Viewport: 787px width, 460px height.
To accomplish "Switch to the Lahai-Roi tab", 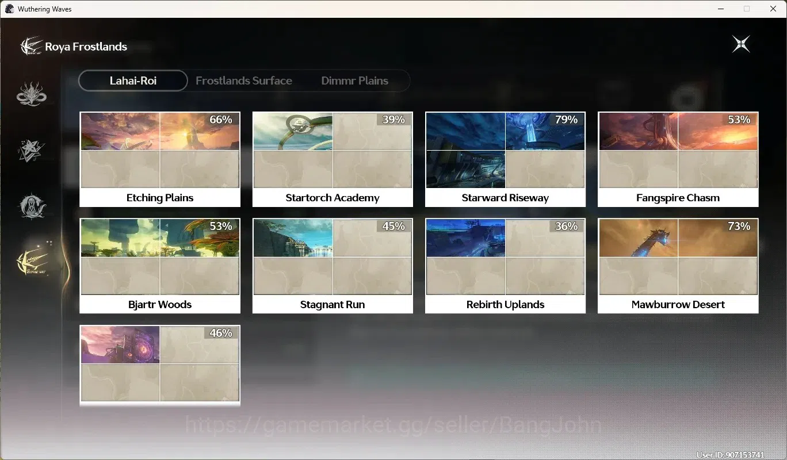I will click(133, 80).
